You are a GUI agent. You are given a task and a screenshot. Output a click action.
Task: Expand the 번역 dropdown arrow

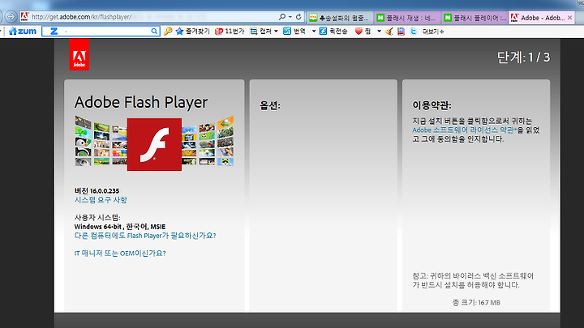pos(314,32)
